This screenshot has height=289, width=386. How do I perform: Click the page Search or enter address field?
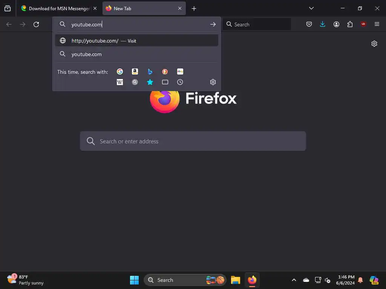pyautogui.click(x=193, y=141)
